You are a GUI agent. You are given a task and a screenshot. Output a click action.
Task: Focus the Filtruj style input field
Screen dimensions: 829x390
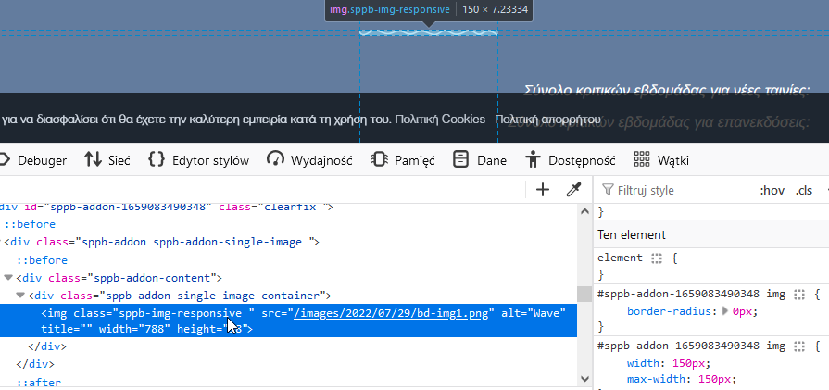pos(676,190)
